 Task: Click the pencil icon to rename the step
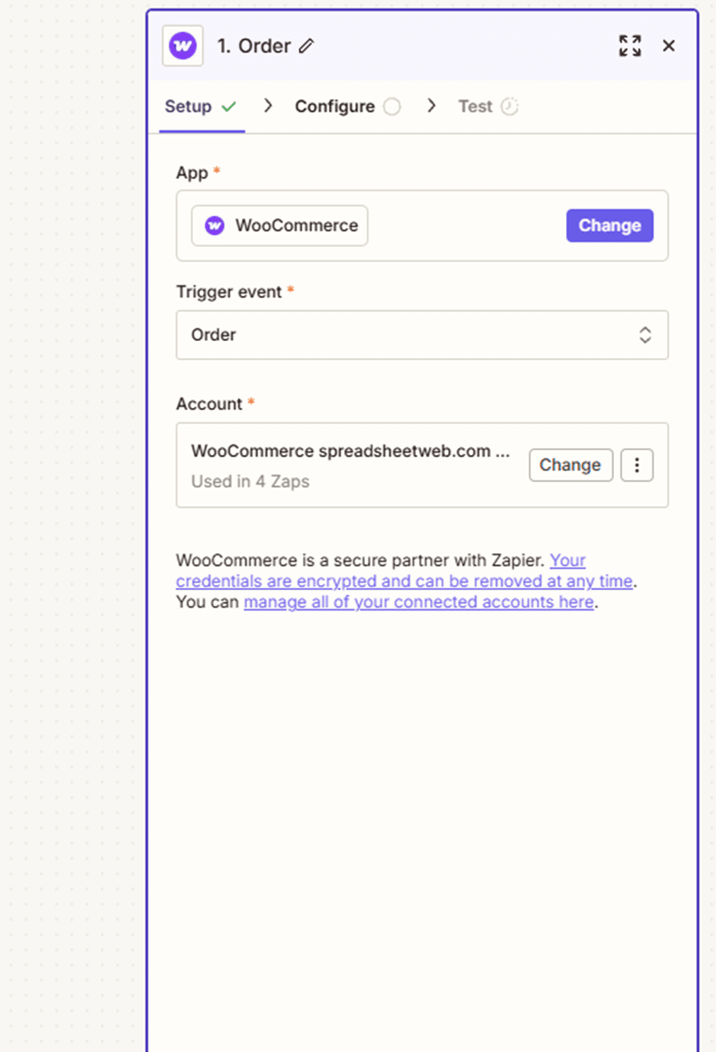306,46
